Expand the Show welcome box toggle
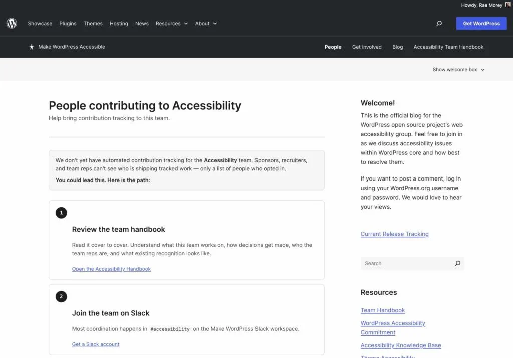This screenshot has height=358, width=513. click(458, 69)
